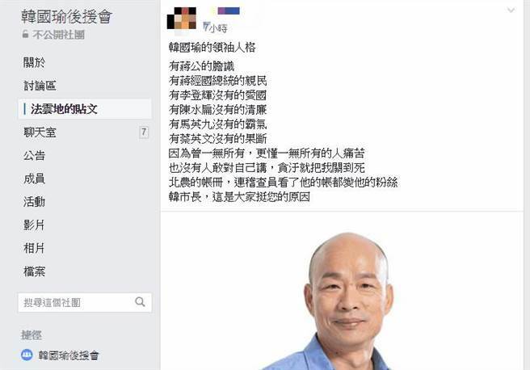
Task: Open the poster's pixelated profile avatar
Action: tap(182, 19)
